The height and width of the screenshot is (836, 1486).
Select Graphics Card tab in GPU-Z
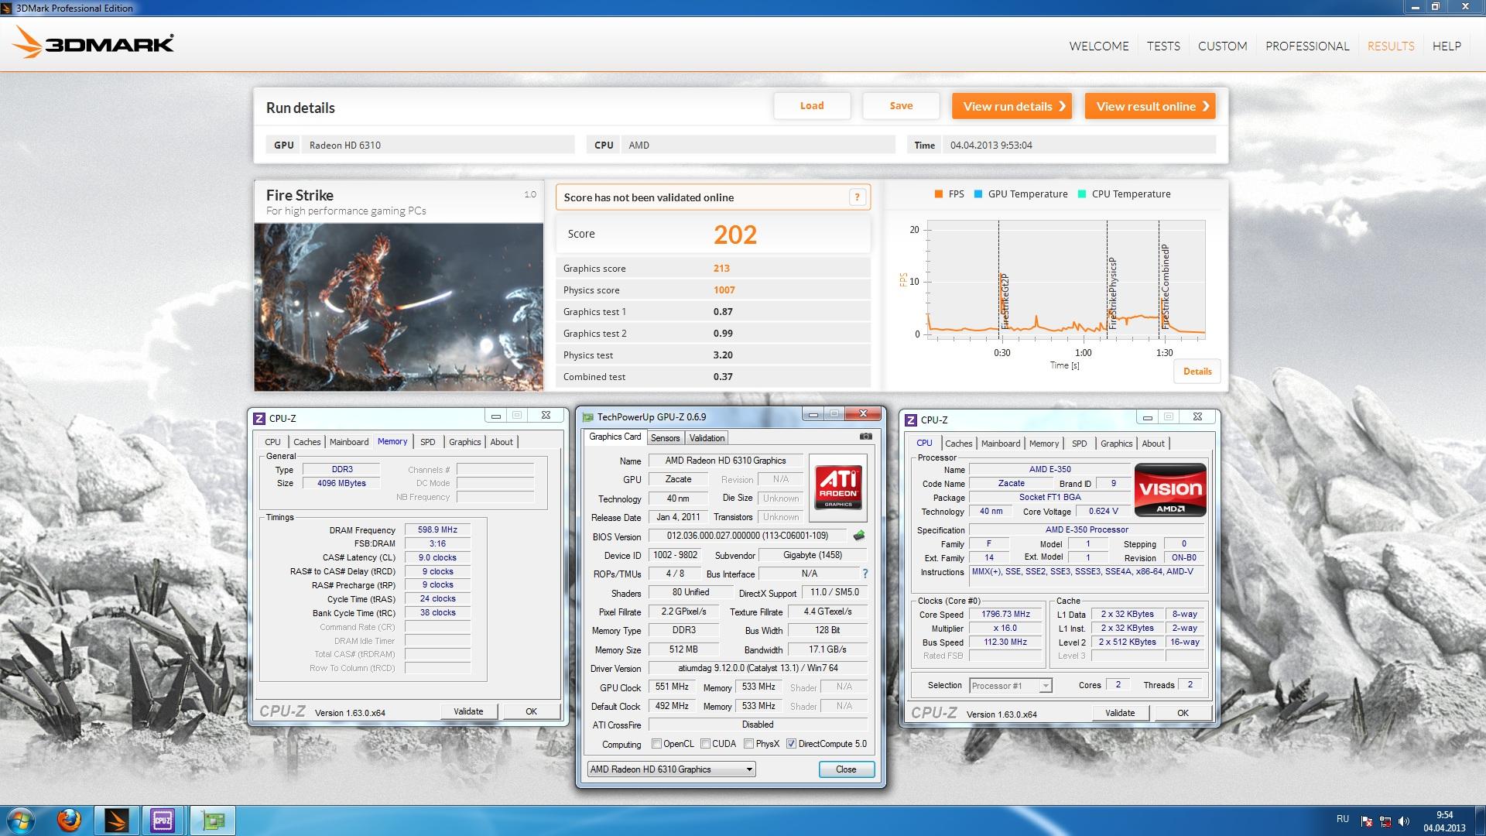[x=615, y=437]
